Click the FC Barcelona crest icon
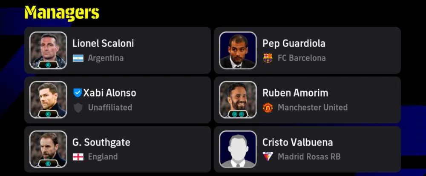This screenshot has height=176, width=426. pyautogui.click(x=268, y=58)
